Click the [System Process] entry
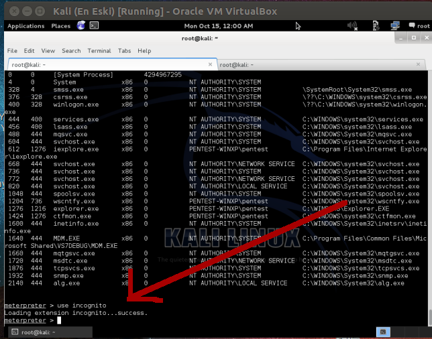 click(x=83, y=75)
